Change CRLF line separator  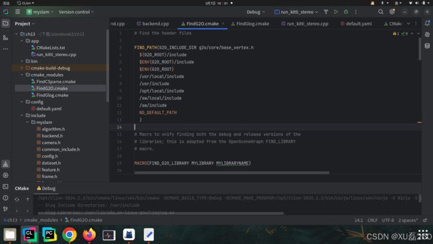click(372, 221)
